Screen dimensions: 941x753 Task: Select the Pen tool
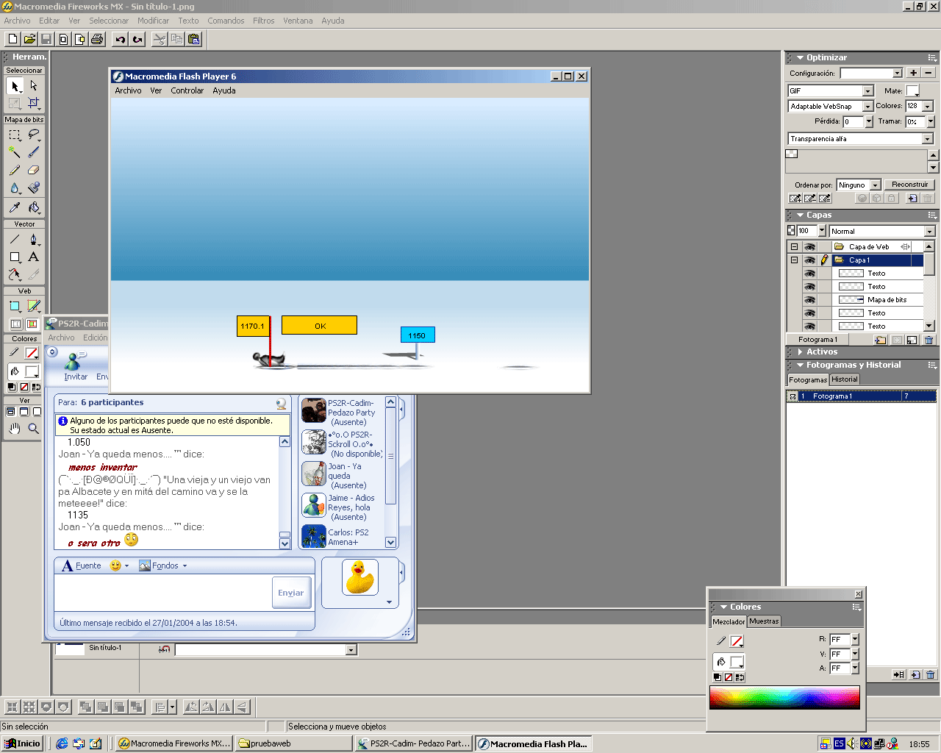(x=34, y=239)
